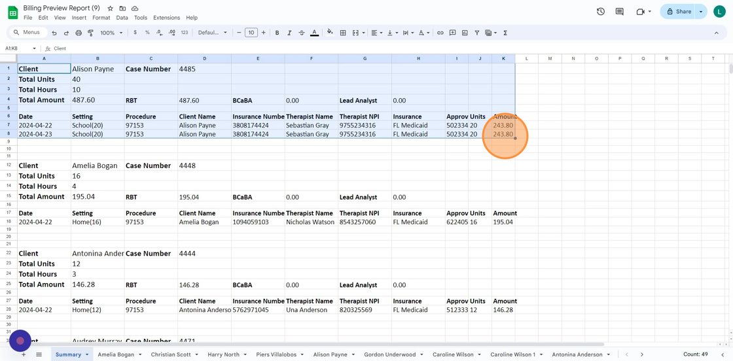Expand the font family dropdown
This screenshot has height=361, width=733.
pos(213,33)
